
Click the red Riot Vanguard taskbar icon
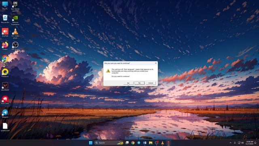[x=168, y=143]
